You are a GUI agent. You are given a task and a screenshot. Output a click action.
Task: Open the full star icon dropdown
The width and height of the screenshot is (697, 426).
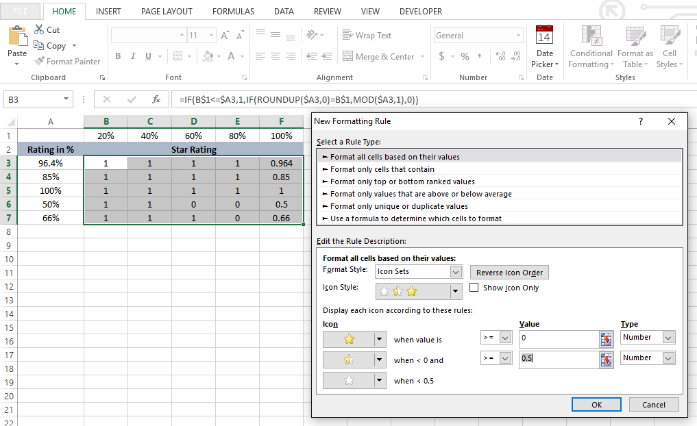[379, 340]
